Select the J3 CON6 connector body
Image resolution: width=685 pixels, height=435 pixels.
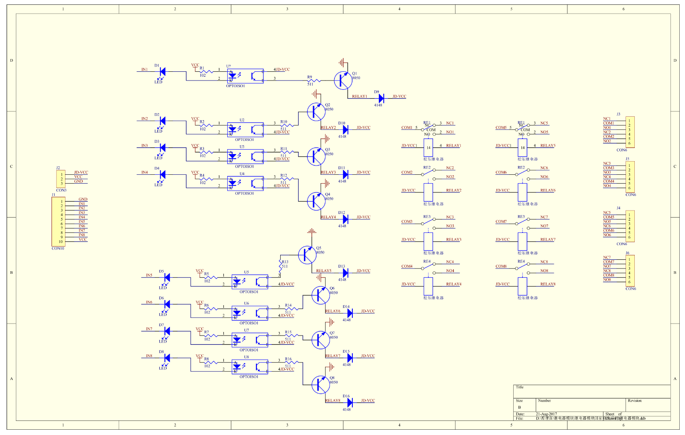click(630, 132)
